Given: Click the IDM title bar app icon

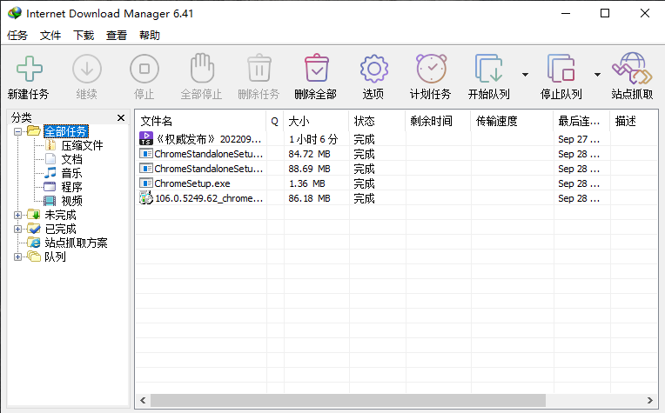Looking at the screenshot, I should point(15,13).
